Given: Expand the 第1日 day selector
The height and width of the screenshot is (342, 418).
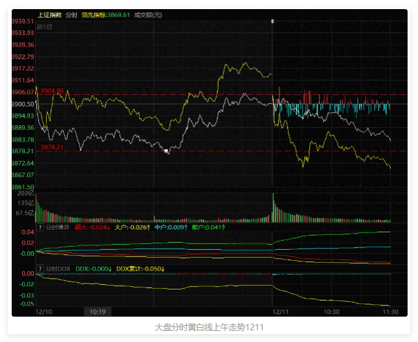Looking at the screenshot, I should point(45,27).
